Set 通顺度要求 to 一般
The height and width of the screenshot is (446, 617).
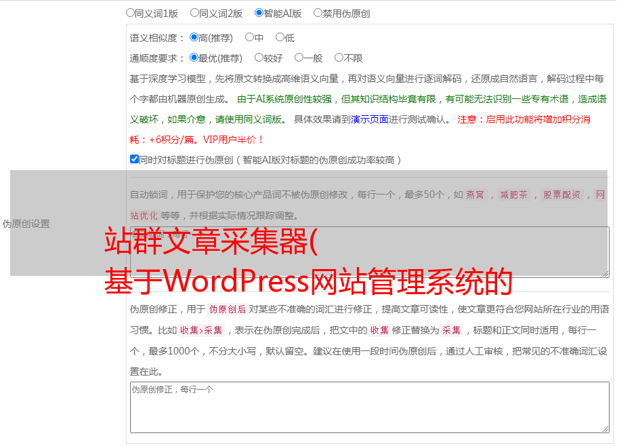point(299,58)
